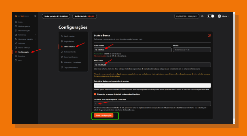Click the Stake Padrão input field

pos(133,50)
